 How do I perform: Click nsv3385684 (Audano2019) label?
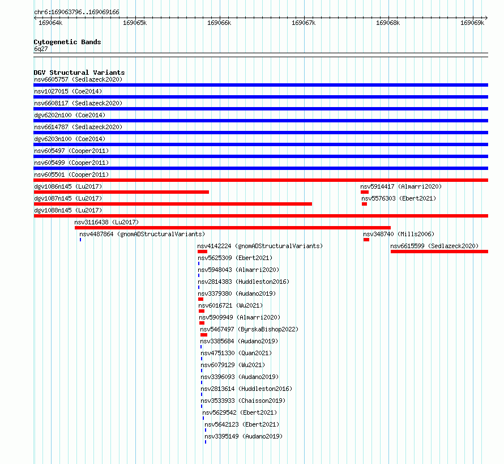239,341
